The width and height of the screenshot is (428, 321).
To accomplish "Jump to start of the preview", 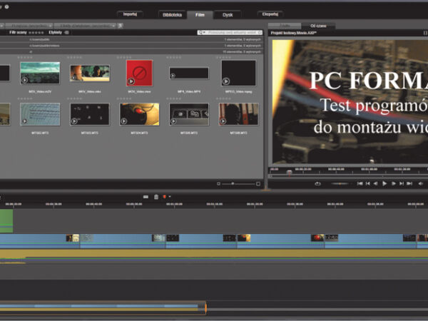I will [x=360, y=183].
